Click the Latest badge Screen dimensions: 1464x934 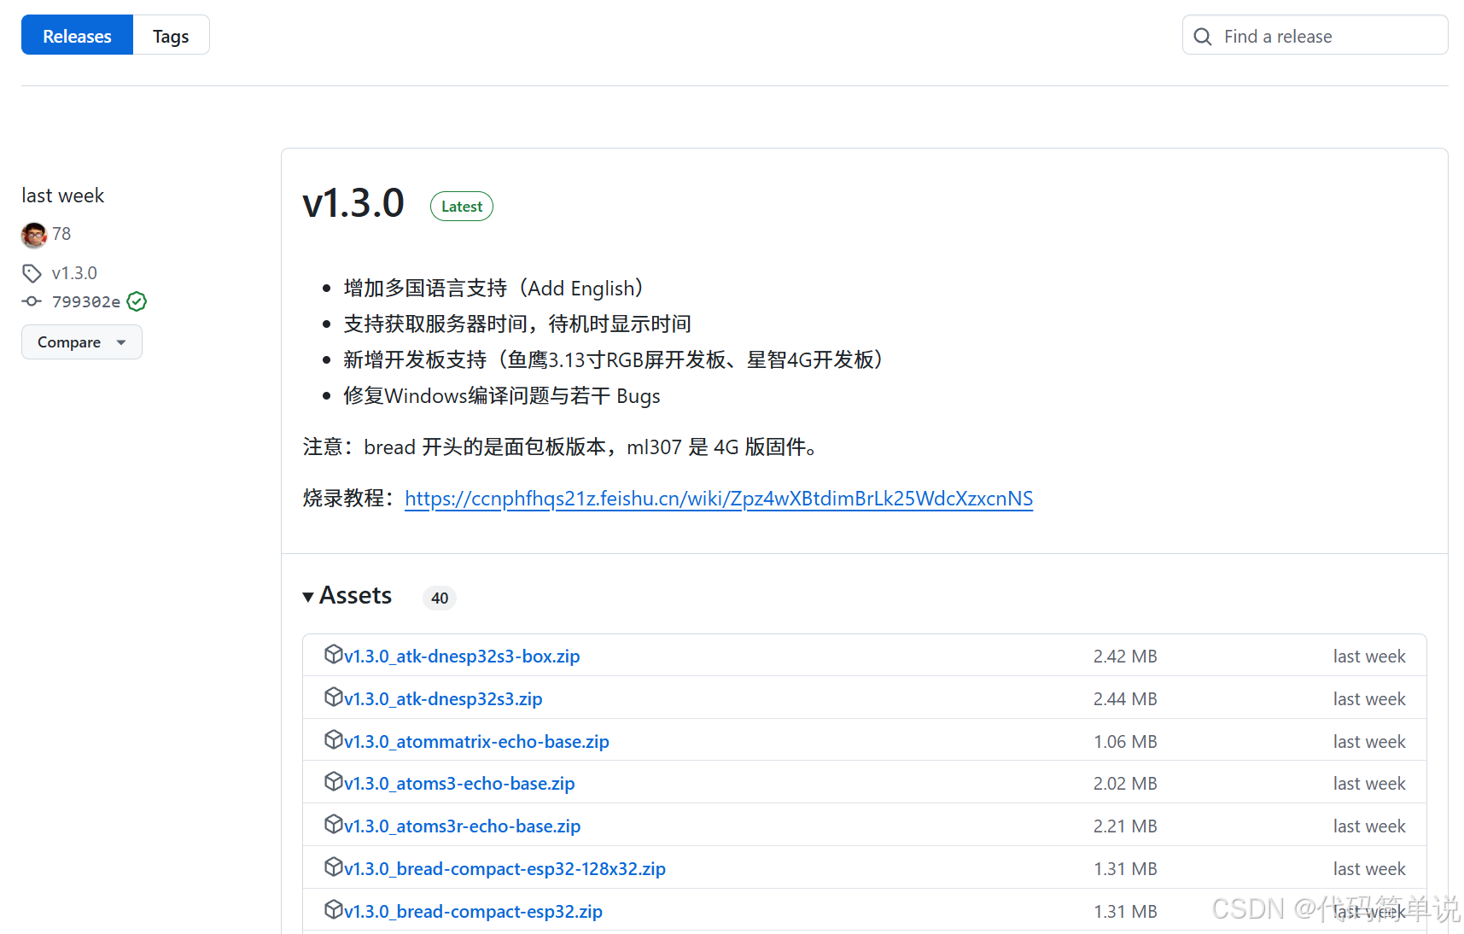pos(462,207)
